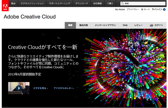Click the blue info icon beside サインイン

(x=164, y=9)
